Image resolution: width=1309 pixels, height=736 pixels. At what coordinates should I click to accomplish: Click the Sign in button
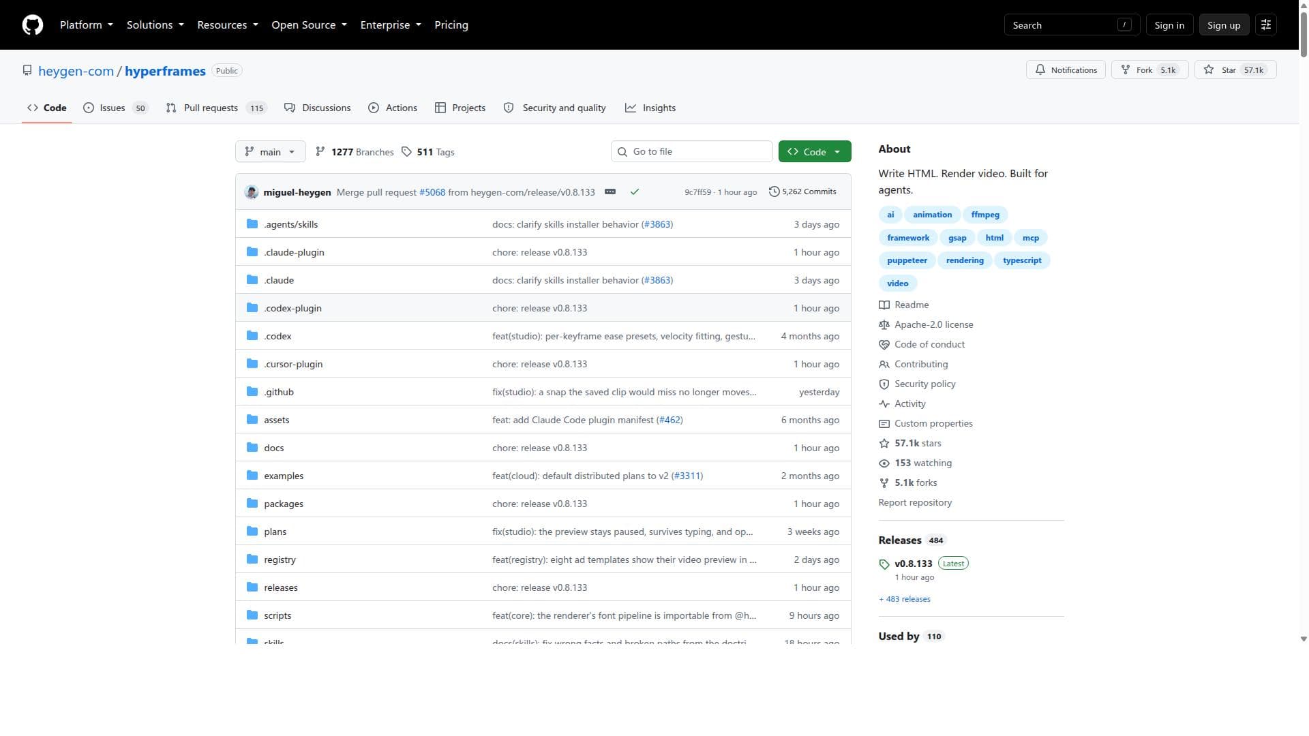(1169, 25)
